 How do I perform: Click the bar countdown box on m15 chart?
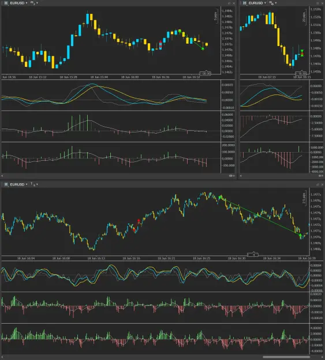301,74
